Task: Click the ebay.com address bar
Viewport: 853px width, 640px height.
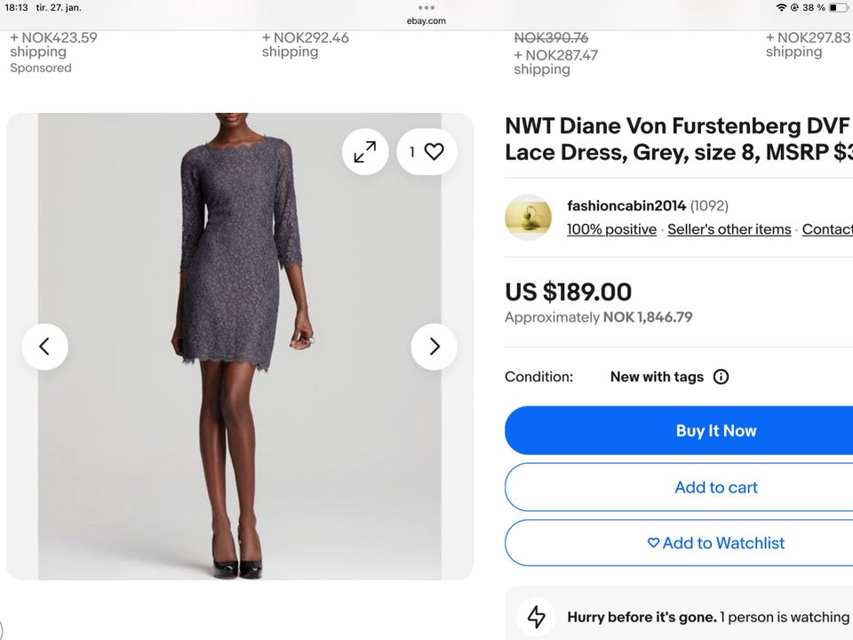Action: [x=426, y=20]
